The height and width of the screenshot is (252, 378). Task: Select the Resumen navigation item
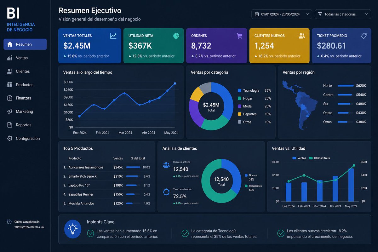[25, 44]
